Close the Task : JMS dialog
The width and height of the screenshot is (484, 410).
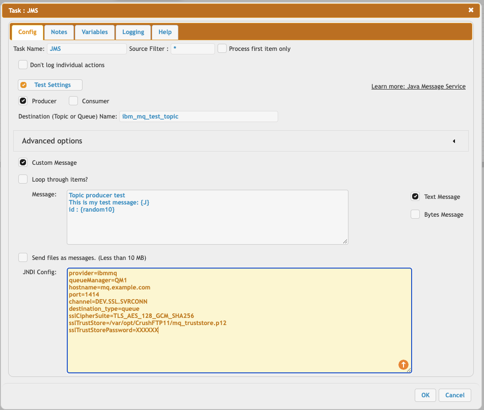[471, 10]
